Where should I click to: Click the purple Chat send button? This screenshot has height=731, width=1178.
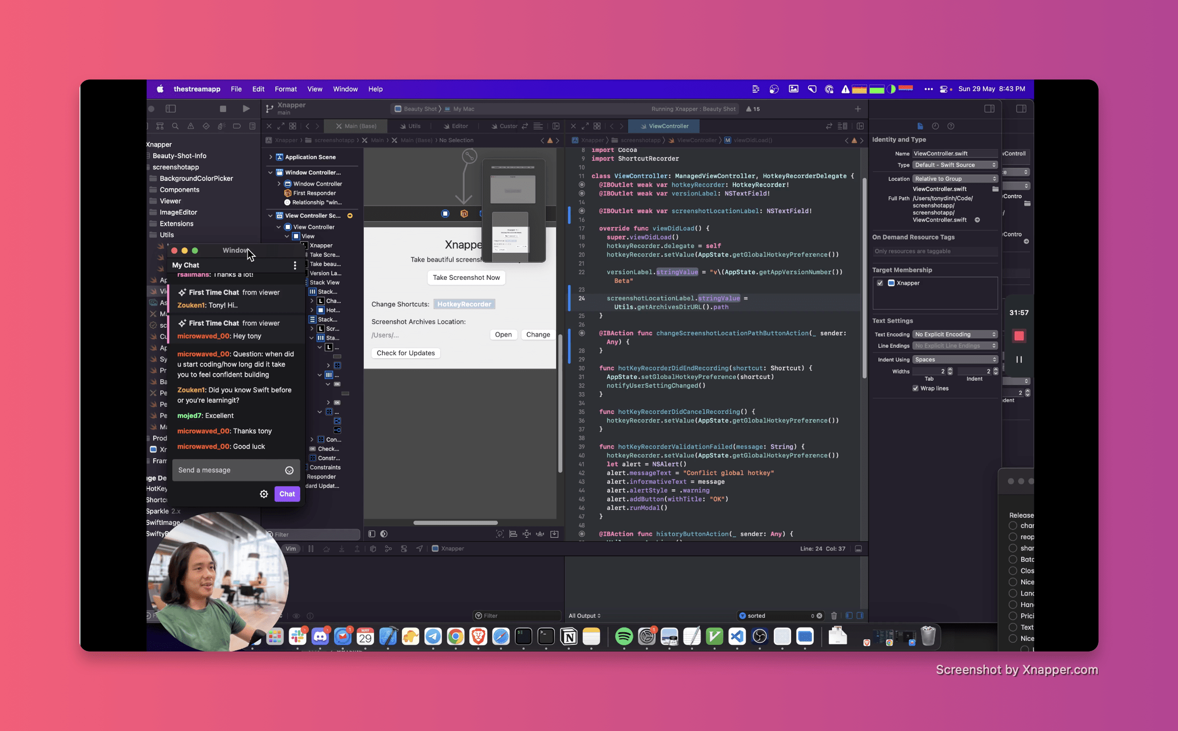pos(287,494)
